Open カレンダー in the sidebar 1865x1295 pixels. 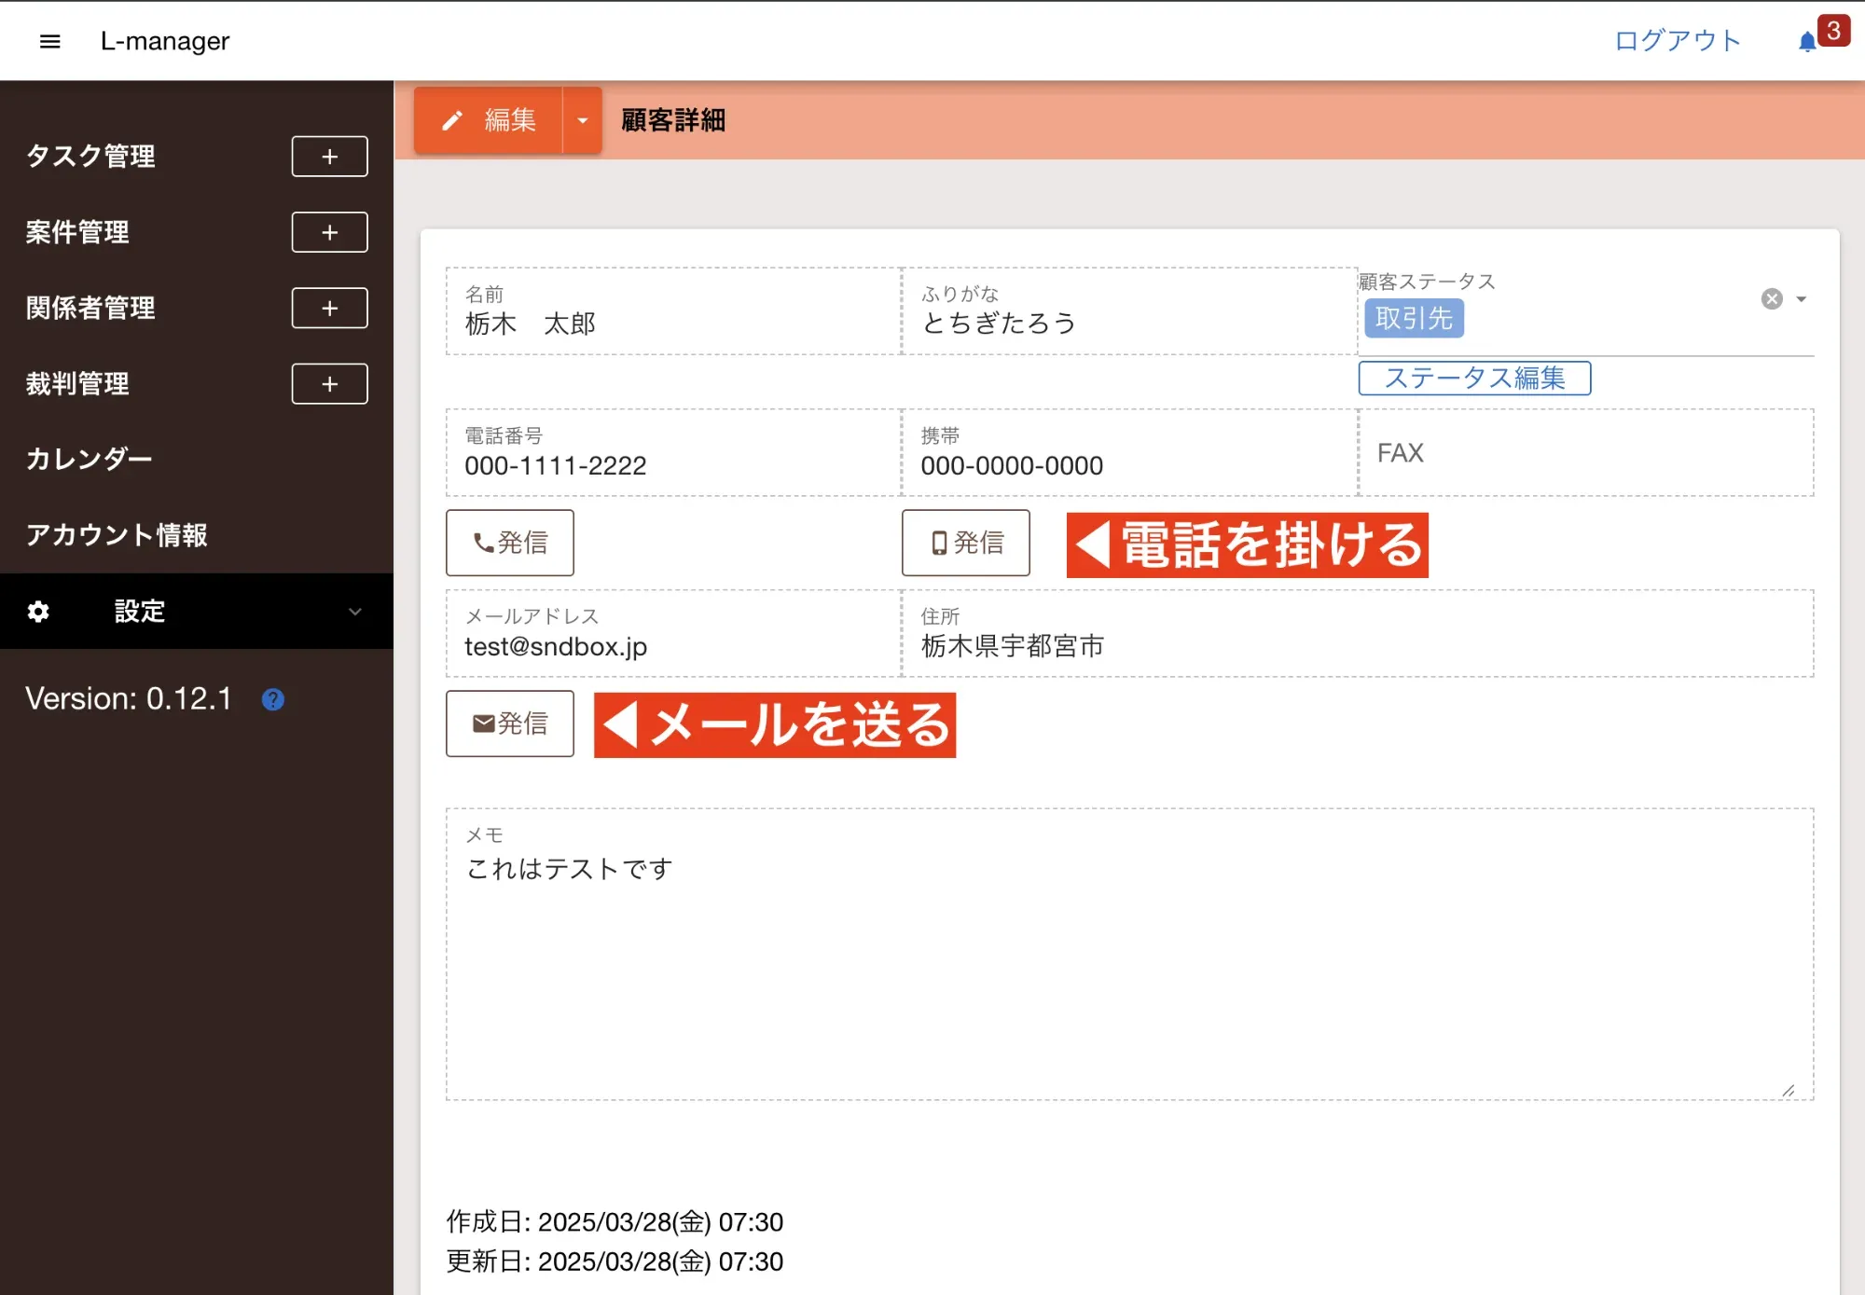(x=90, y=459)
